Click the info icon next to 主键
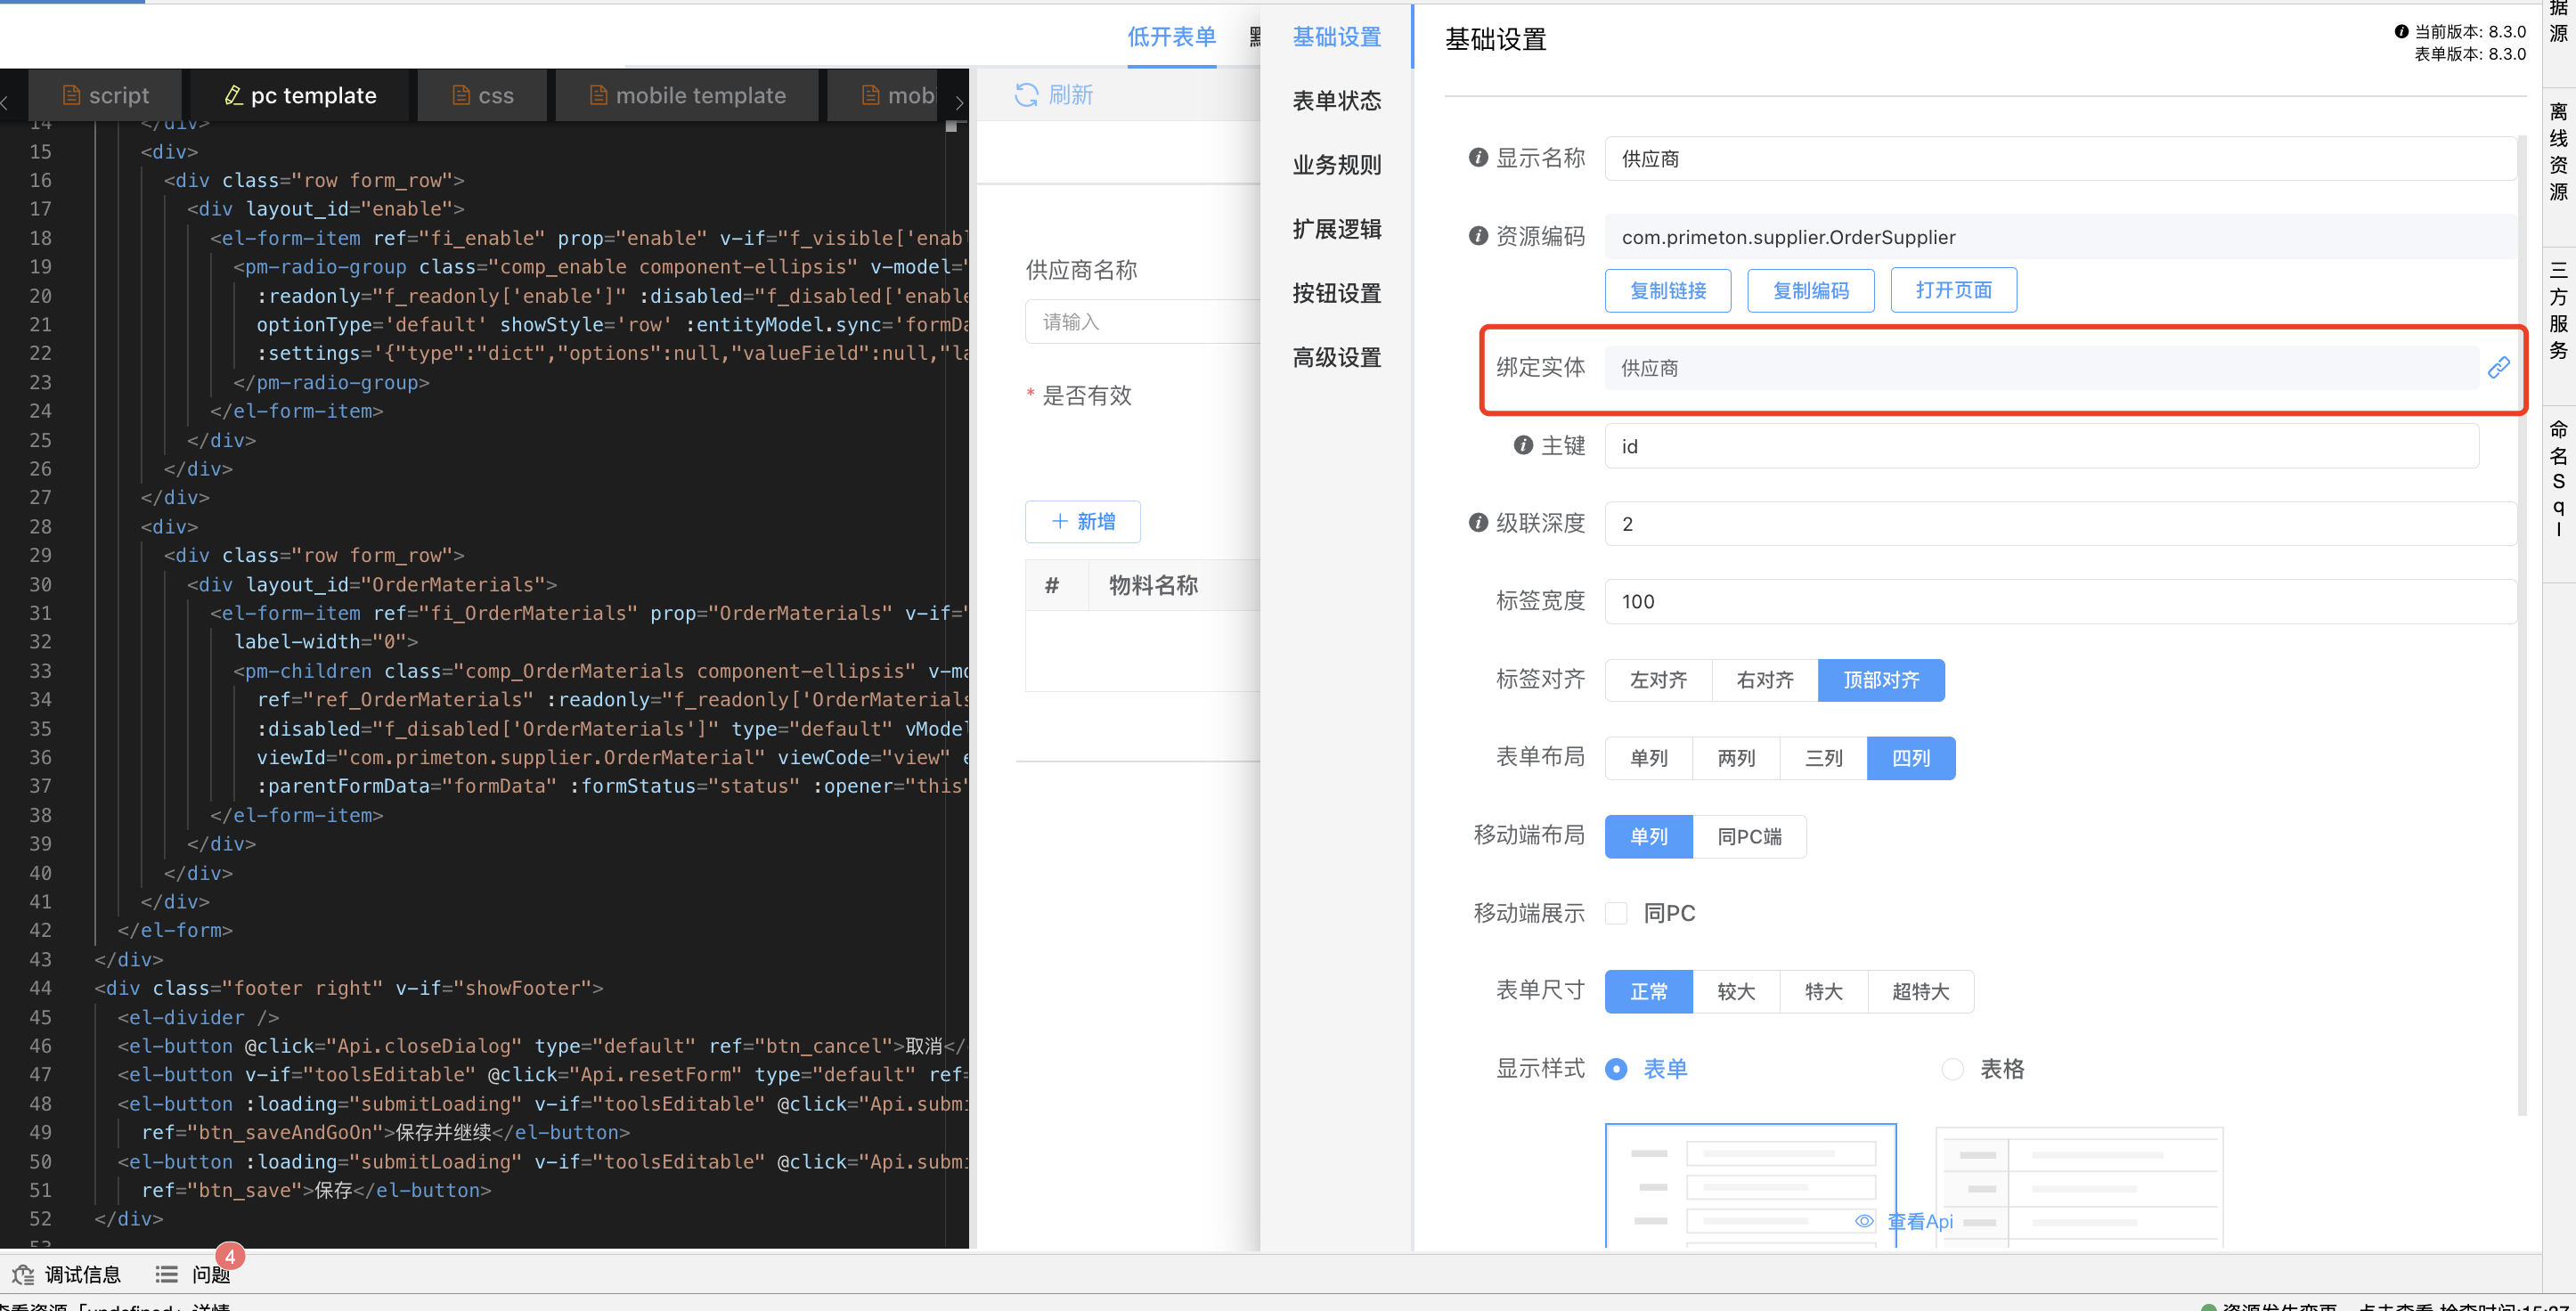This screenshot has height=1311, width=2576. pos(1523,445)
